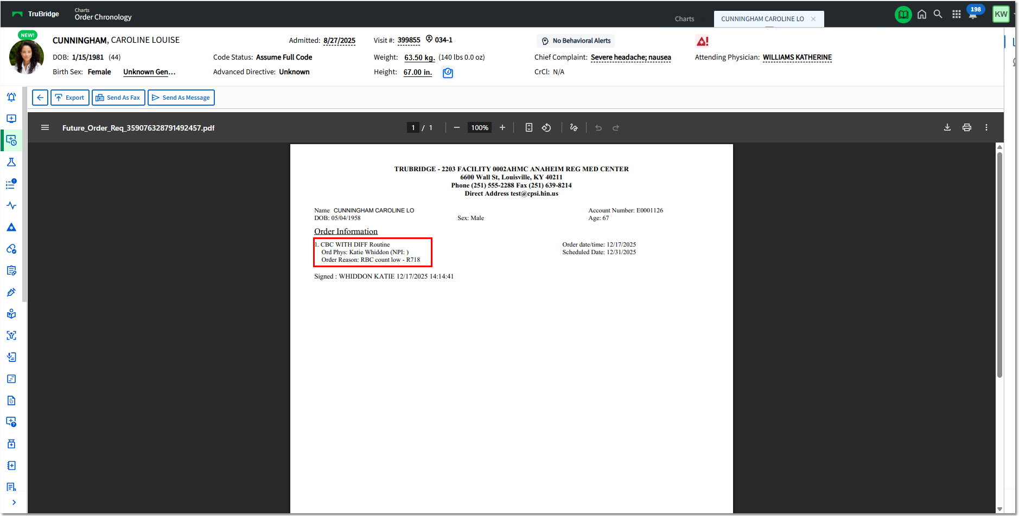The image size is (1019, 517).
Task: Open attending physician WILLIAMS KATHERINE
Action: (797, 57)
